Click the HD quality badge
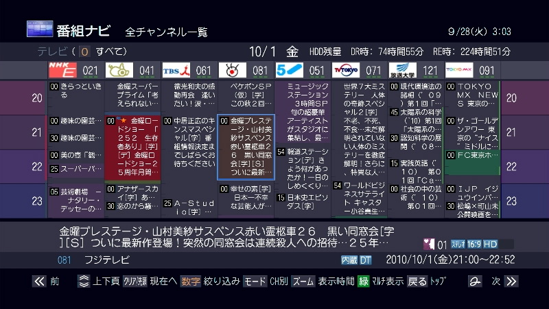549x309 pixels. (490, 244)
